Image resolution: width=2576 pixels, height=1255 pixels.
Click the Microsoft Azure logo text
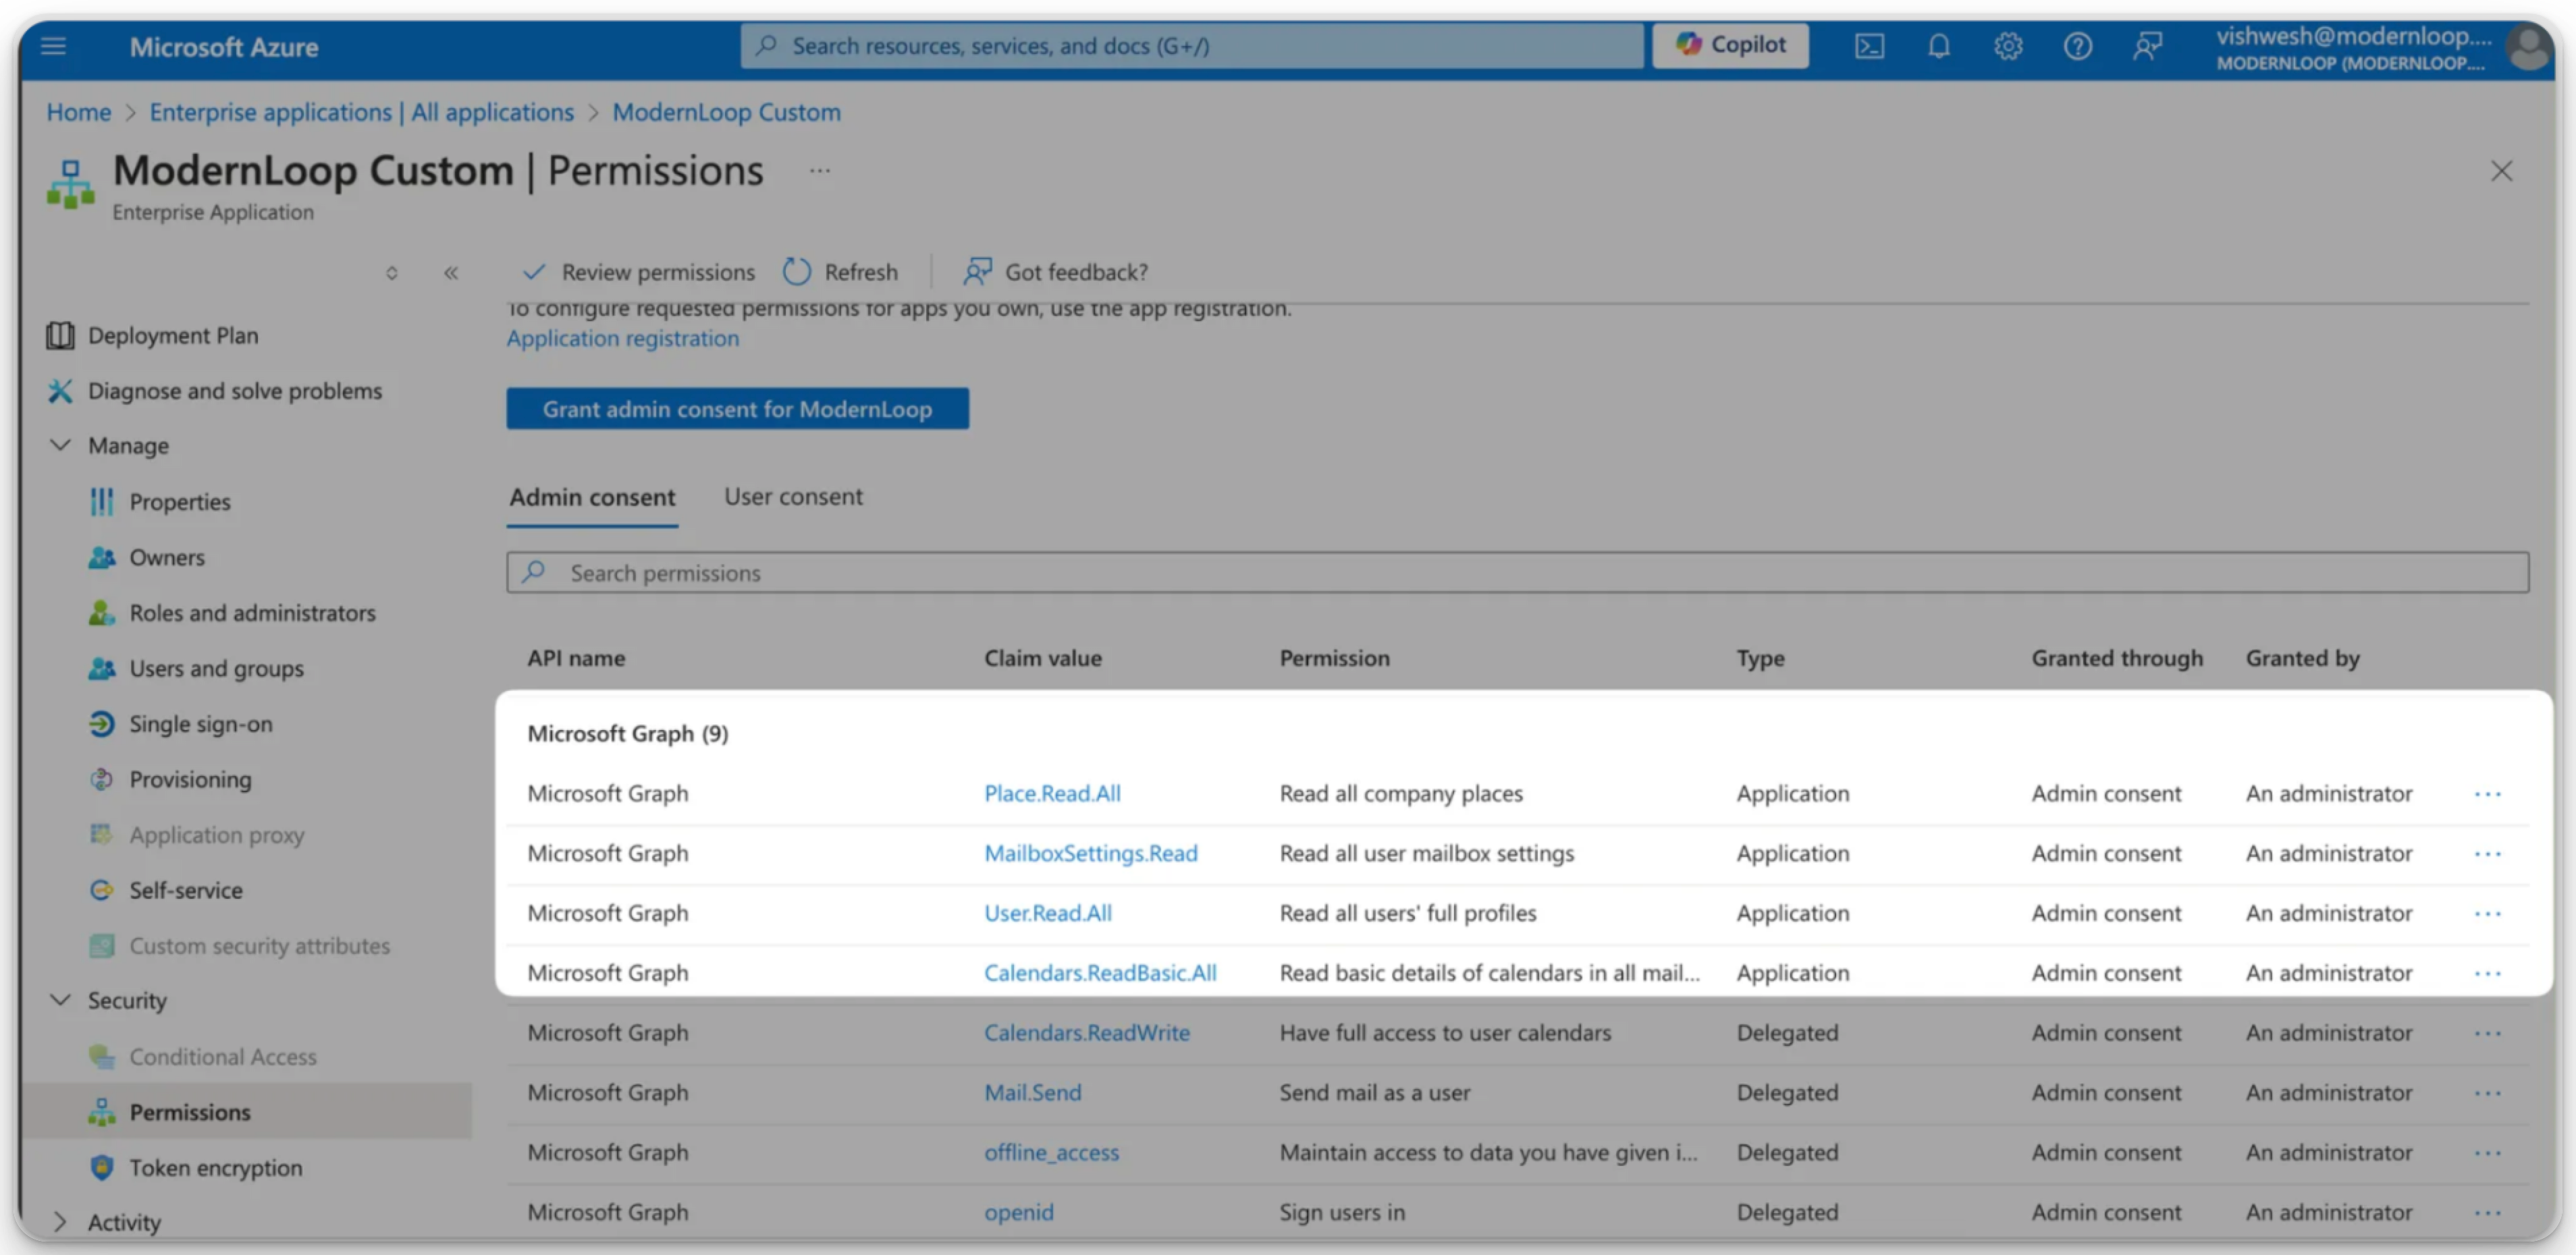point(224,47)
